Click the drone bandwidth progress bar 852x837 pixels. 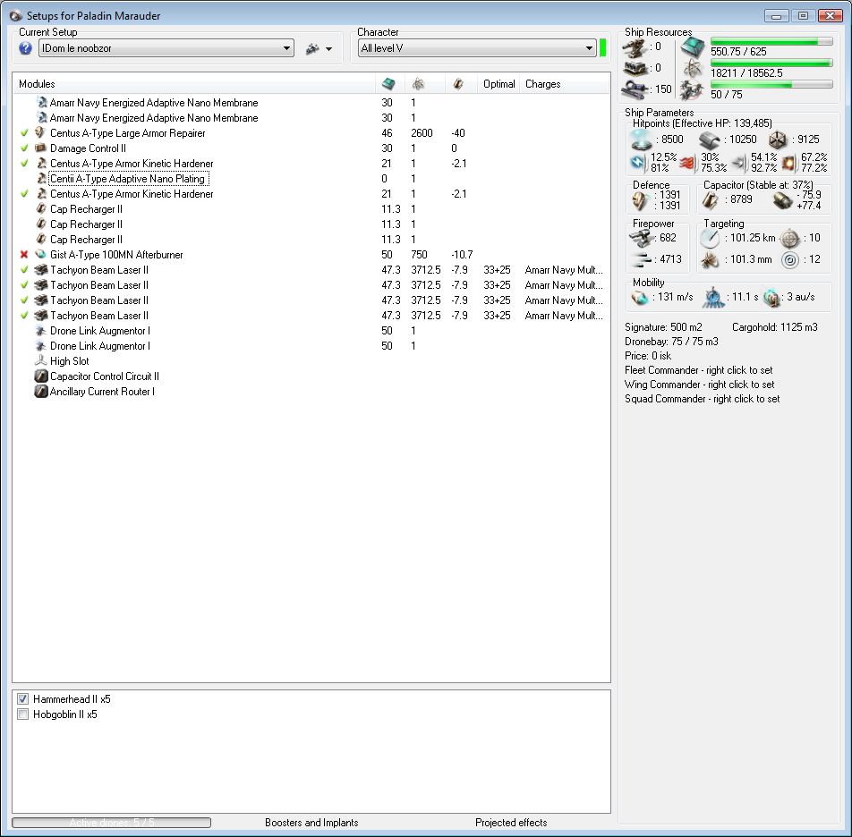tap(771, 84)
